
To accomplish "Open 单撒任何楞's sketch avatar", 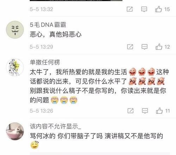I will [15, 67].
